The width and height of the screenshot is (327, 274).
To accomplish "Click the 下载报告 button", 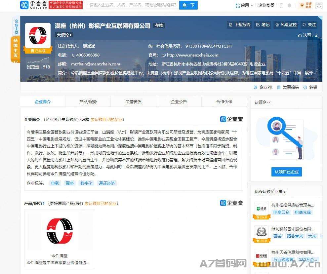I will 239,25.
